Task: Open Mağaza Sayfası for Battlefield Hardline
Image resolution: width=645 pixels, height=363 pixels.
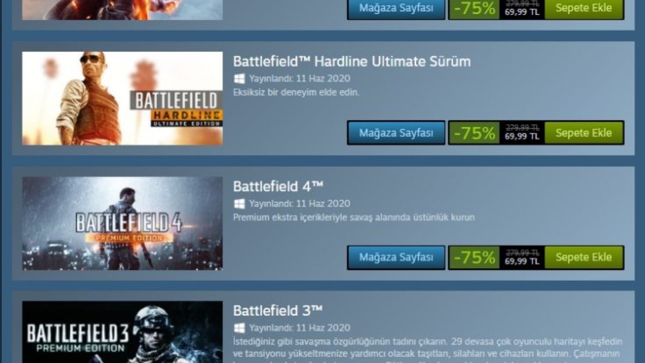Action: [x=396, y=133]
